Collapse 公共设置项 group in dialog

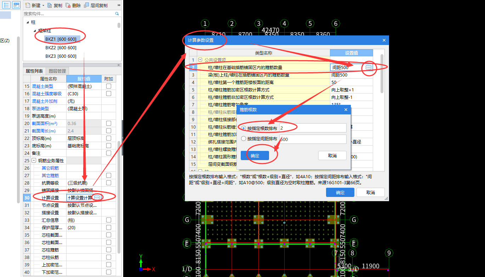(x=200, y=60)
